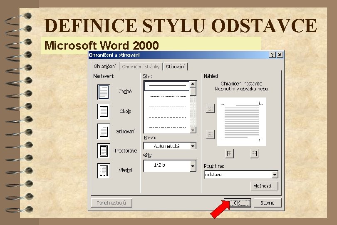
Task: Click the Okolo setting label
Action: 125,111
